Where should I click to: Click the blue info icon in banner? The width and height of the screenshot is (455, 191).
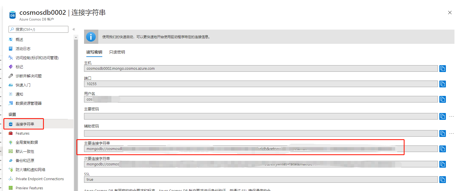click(x=91, y=37)
